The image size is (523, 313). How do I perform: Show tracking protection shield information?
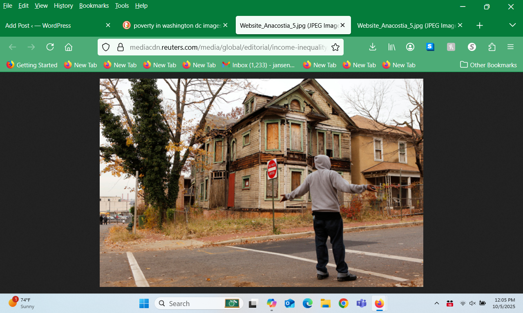click(106, 47)
